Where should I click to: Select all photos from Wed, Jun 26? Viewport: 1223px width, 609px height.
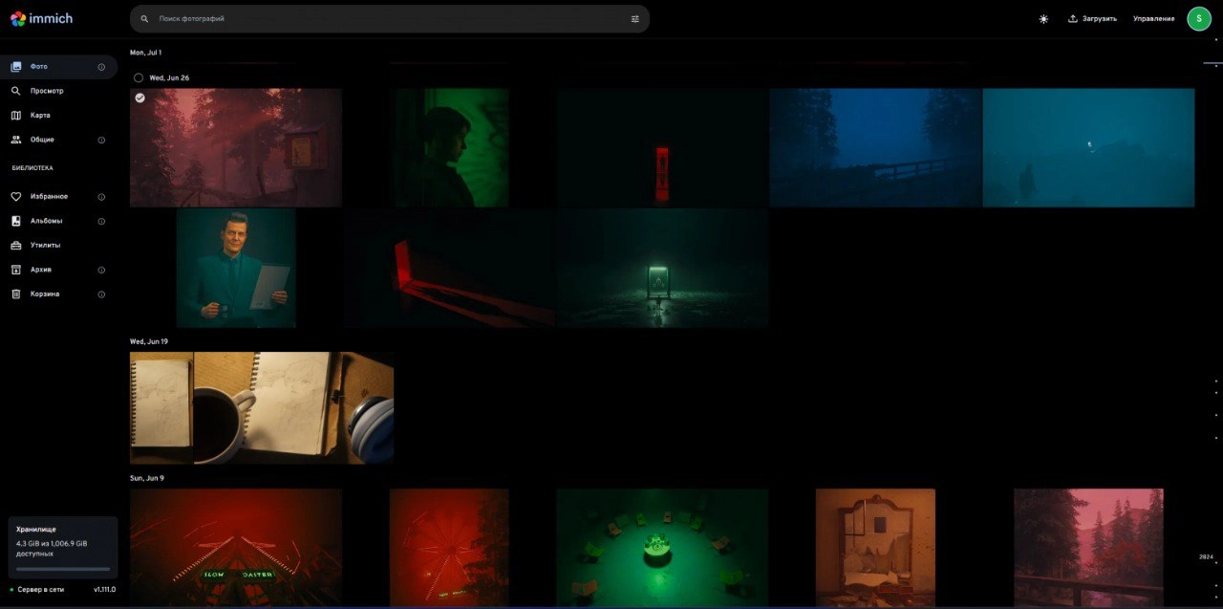pyautogui.click(x=139, y=77)
